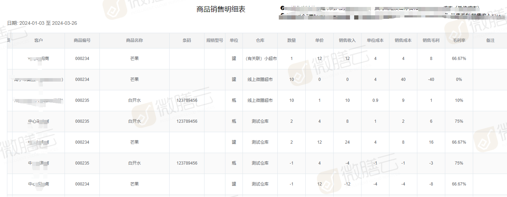Click the 10% gross margin cell
This screenshot has width=507, height=197.
[459, 100]
